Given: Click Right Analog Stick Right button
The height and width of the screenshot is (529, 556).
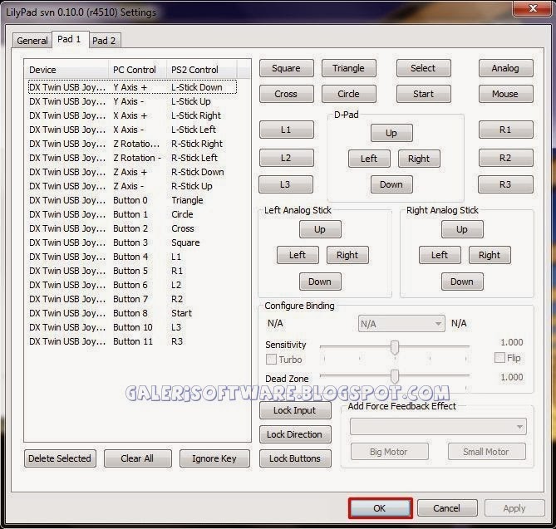Looking at the screenshot, I should (490, 255).
